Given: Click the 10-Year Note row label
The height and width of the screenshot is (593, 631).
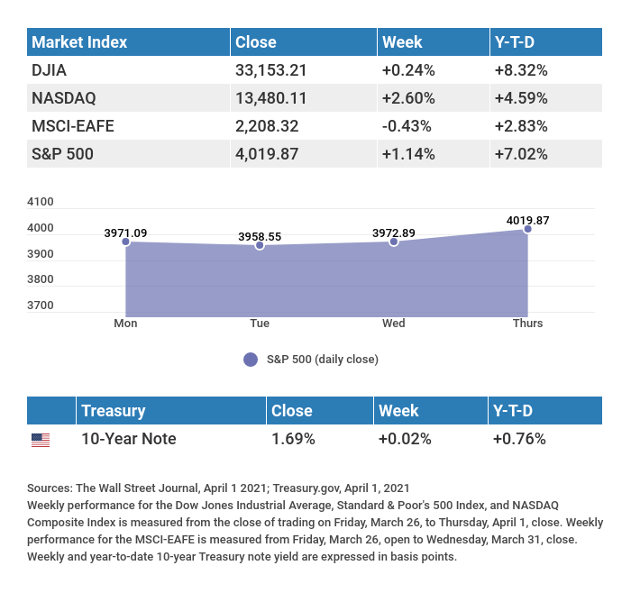Looking at the screenshot, I should pos(128,440).
